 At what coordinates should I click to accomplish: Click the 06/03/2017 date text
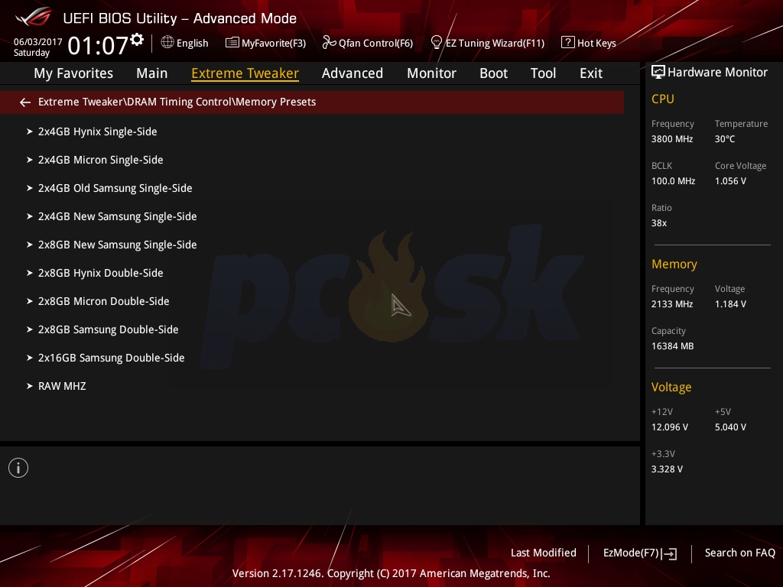click(38, 42)
